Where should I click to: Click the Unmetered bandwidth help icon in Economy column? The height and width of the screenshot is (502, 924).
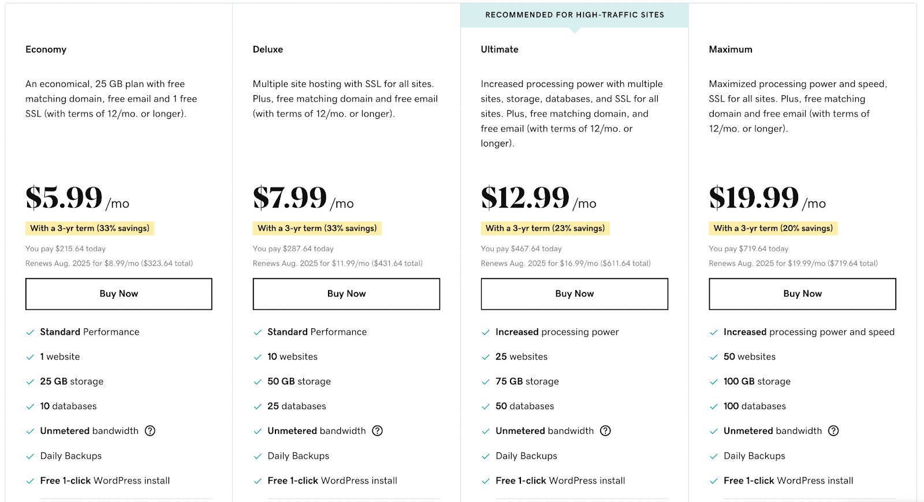coord(150,430)
